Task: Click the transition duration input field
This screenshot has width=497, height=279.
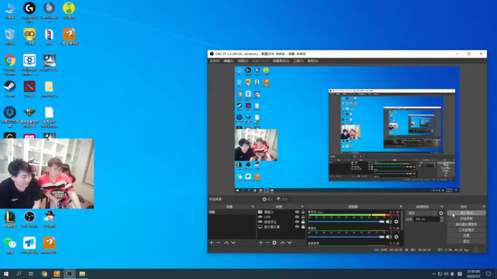Action: 427,219
